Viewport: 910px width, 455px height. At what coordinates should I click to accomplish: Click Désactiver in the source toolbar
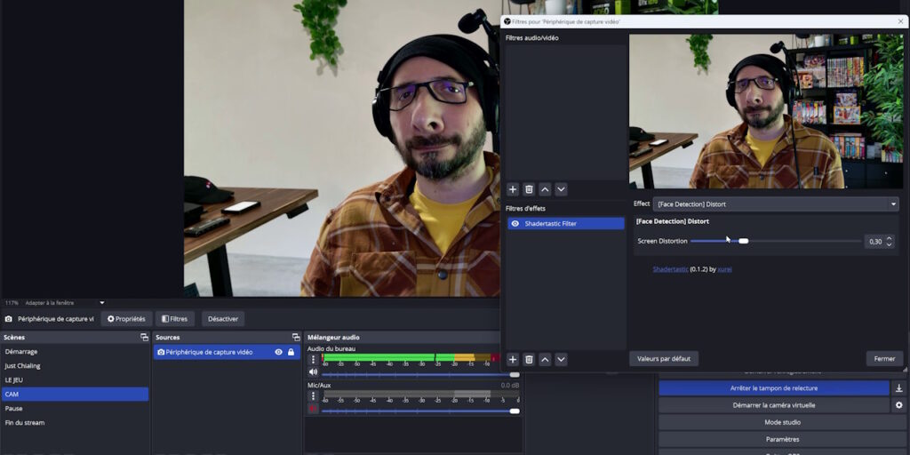[x=223, y=319]
